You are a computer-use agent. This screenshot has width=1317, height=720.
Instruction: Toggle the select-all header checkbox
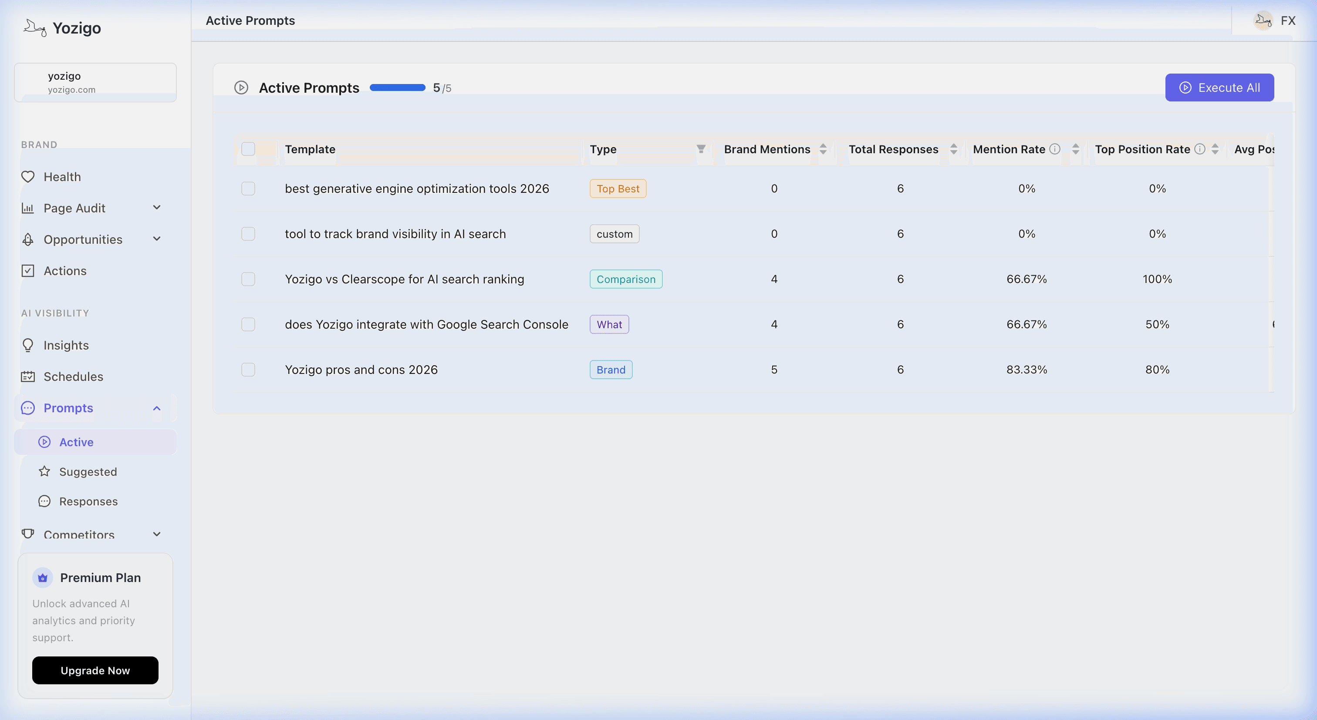248,149
